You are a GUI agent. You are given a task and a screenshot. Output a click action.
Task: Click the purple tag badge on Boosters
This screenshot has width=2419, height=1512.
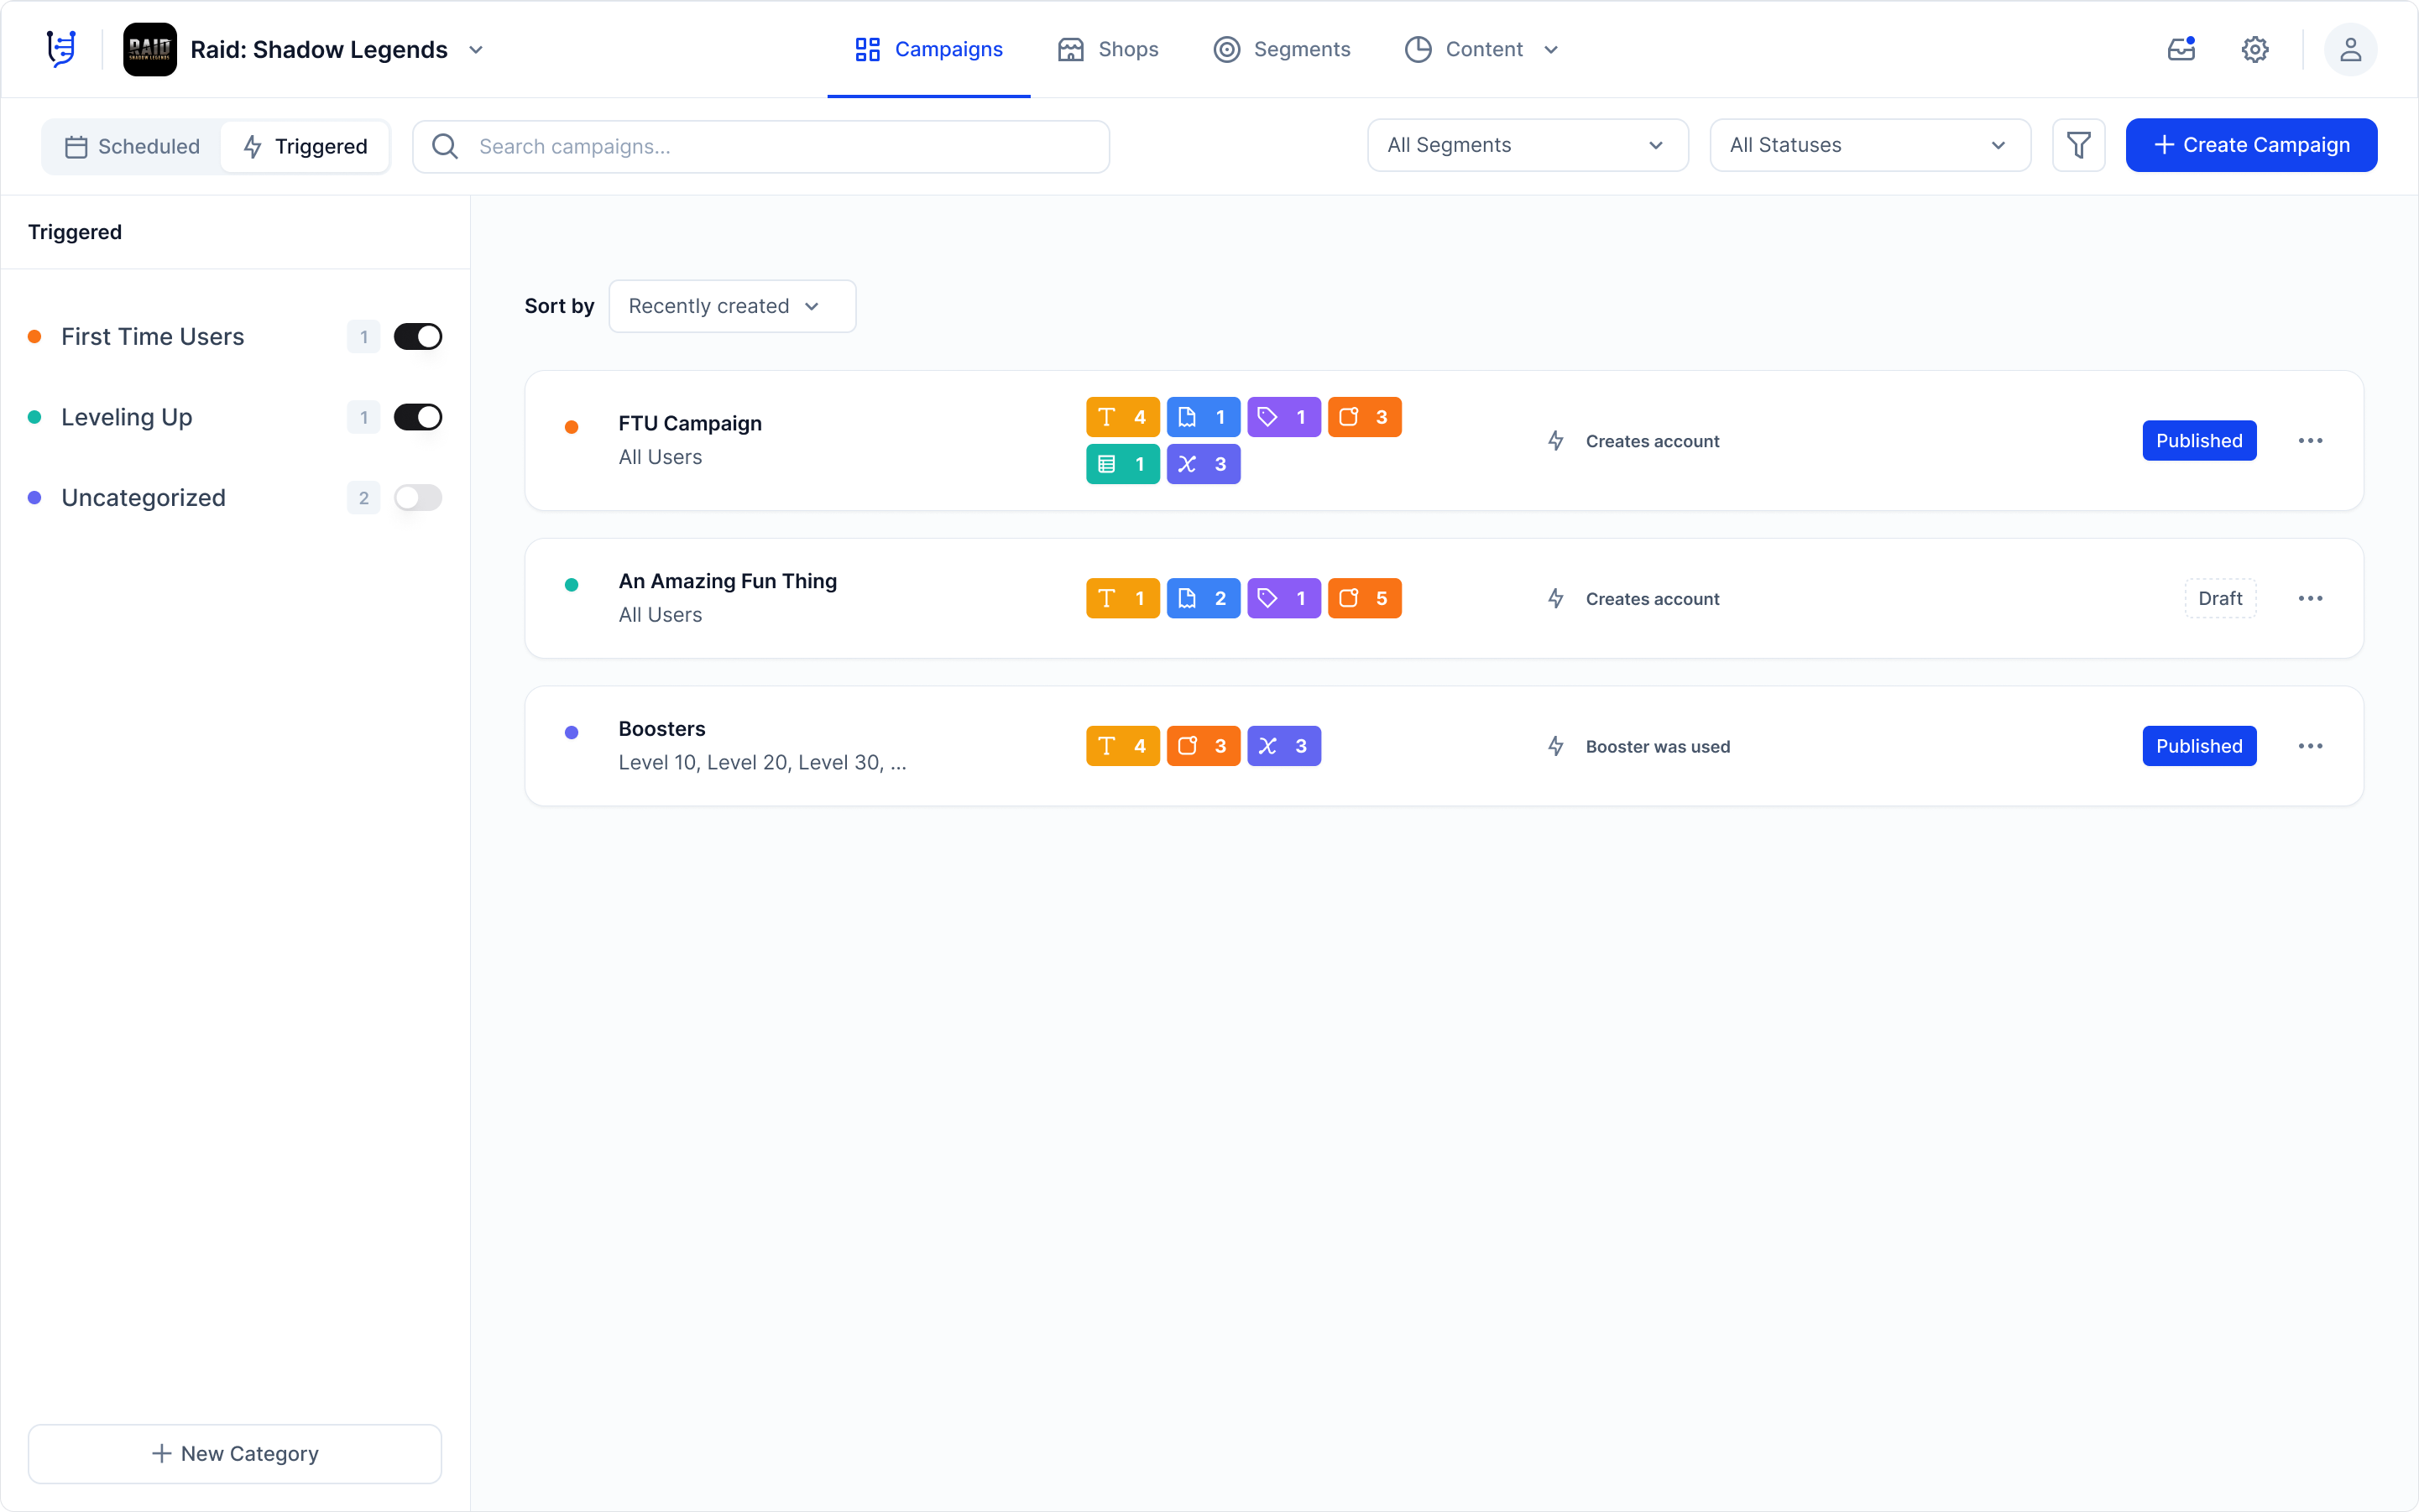1284,745
